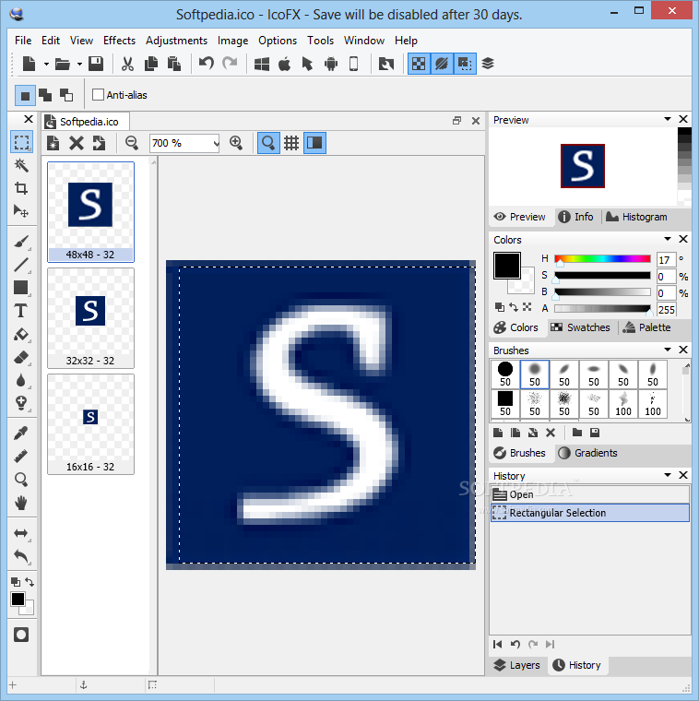Image resolution: width=699 pixels, height=701 pixels.
Task: Click the Save floppy disk icon
Action: point(96,64)
